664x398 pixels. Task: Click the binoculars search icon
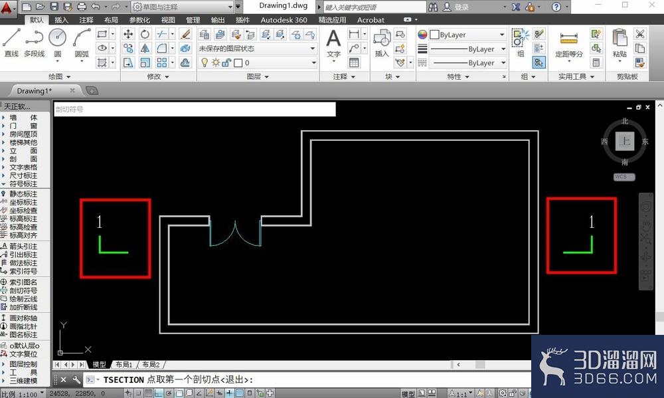433,7
